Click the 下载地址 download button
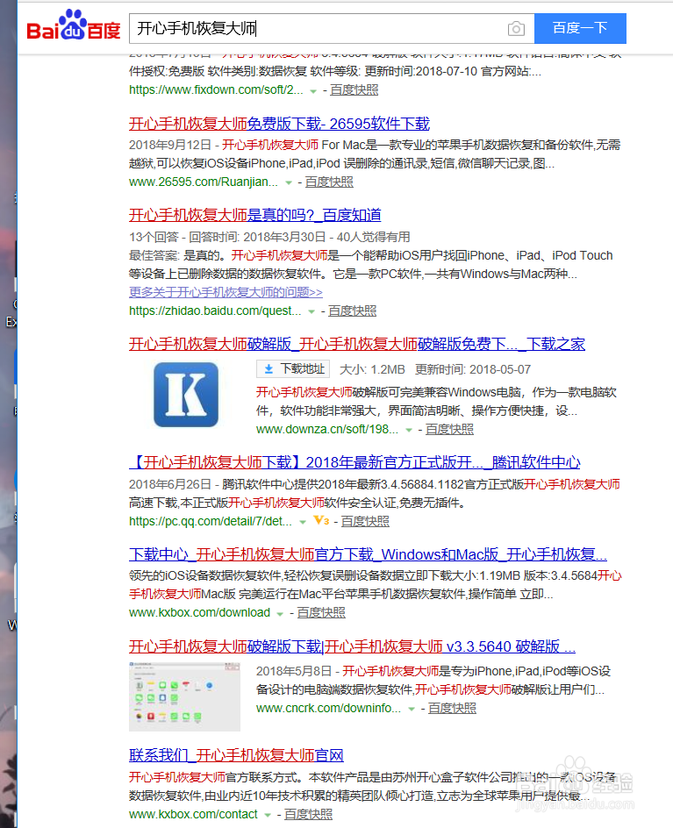673x828 pixels. 293,368
